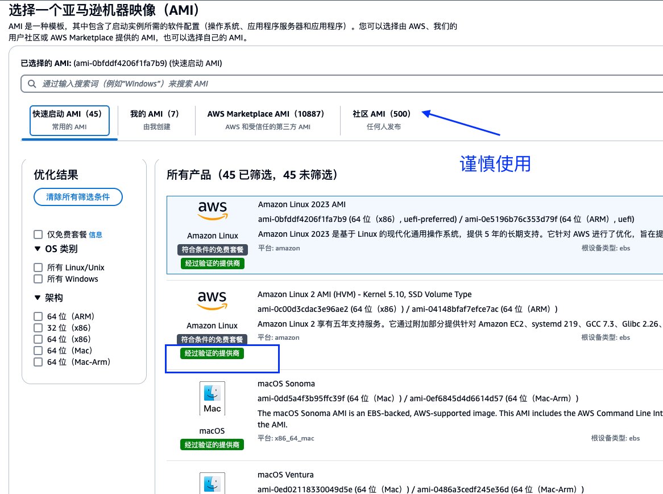The height and width of the screenshot is (494, 663).
Task: Click the 符合条件的免费套餐 badge on Amazon Linux 2023
Action: point(212,249)
